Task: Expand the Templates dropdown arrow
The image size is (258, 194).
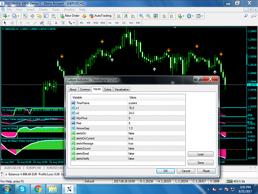Action: point(202,16)
